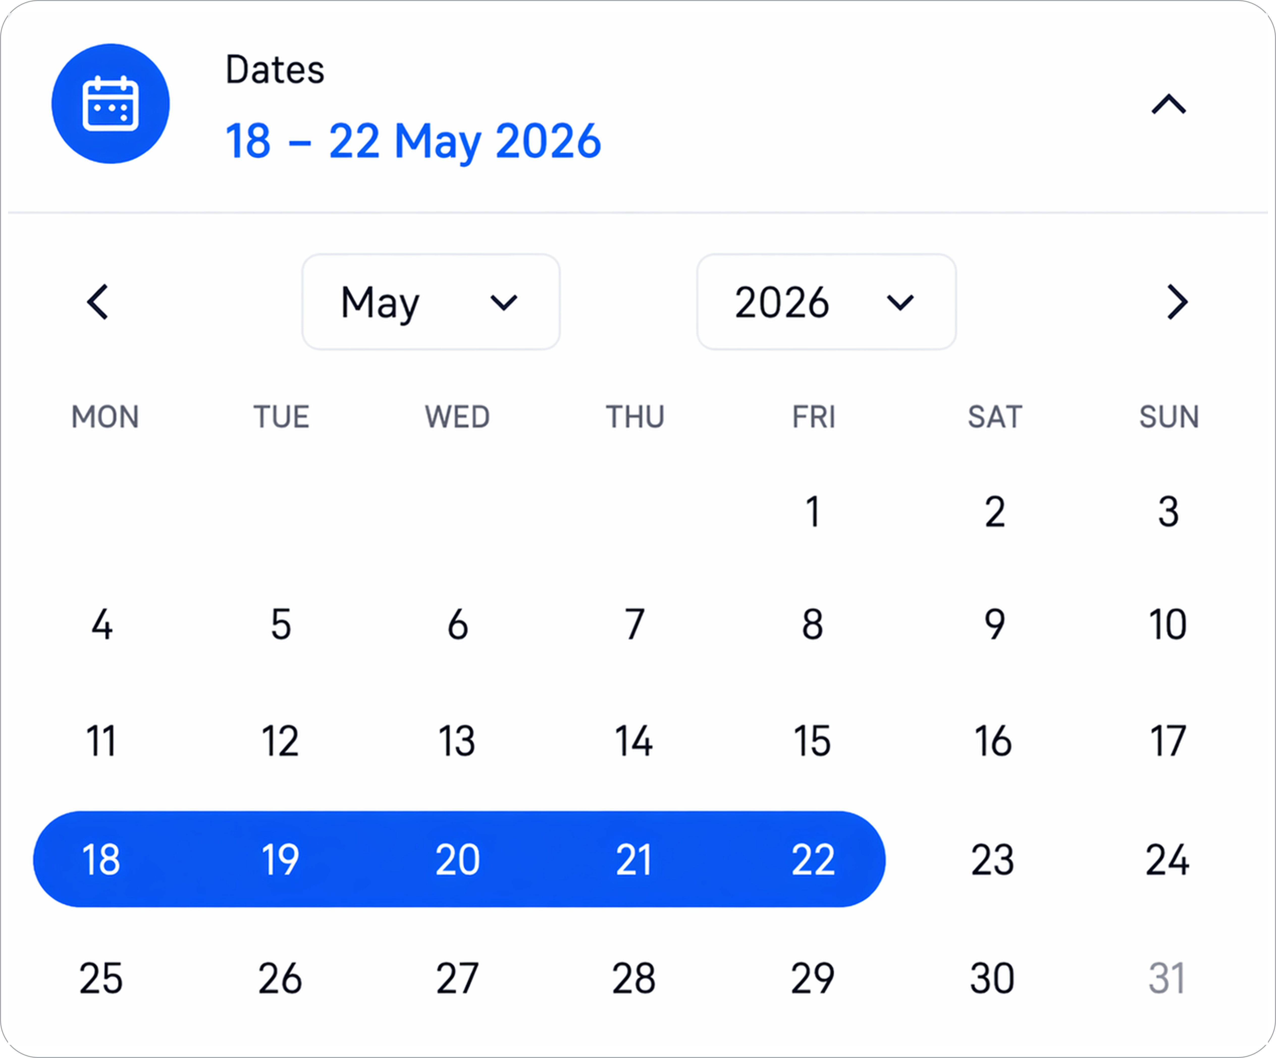1276x1058 pixels.
Task: Select day 30 in the Saturday column
Action: 992,978
